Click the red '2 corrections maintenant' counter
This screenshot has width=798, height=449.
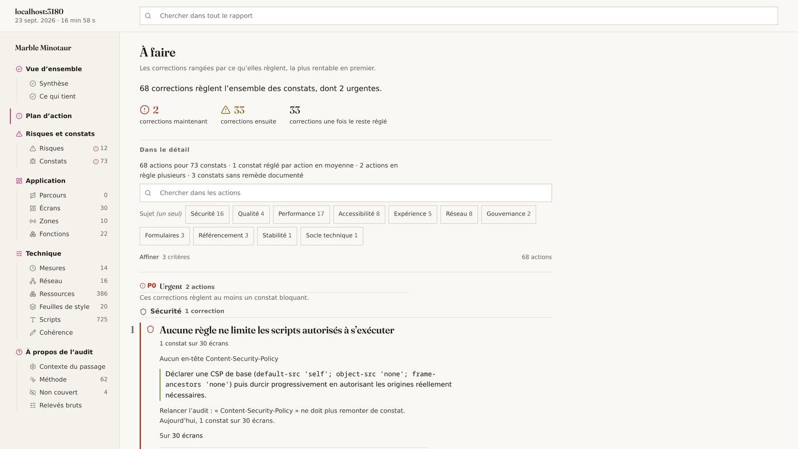point(173,115)
